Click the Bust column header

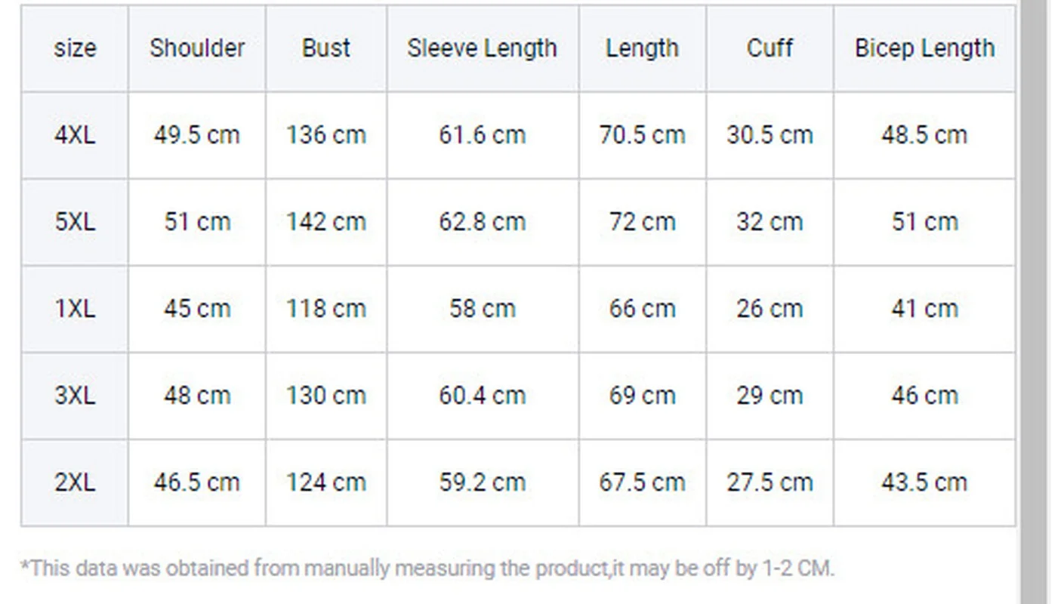tap(325, 48)
